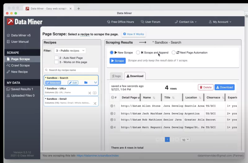Click folder icon on Sandbox - Search recipe
This screenshot has height=163, width=248.
[x=86, y=82]
